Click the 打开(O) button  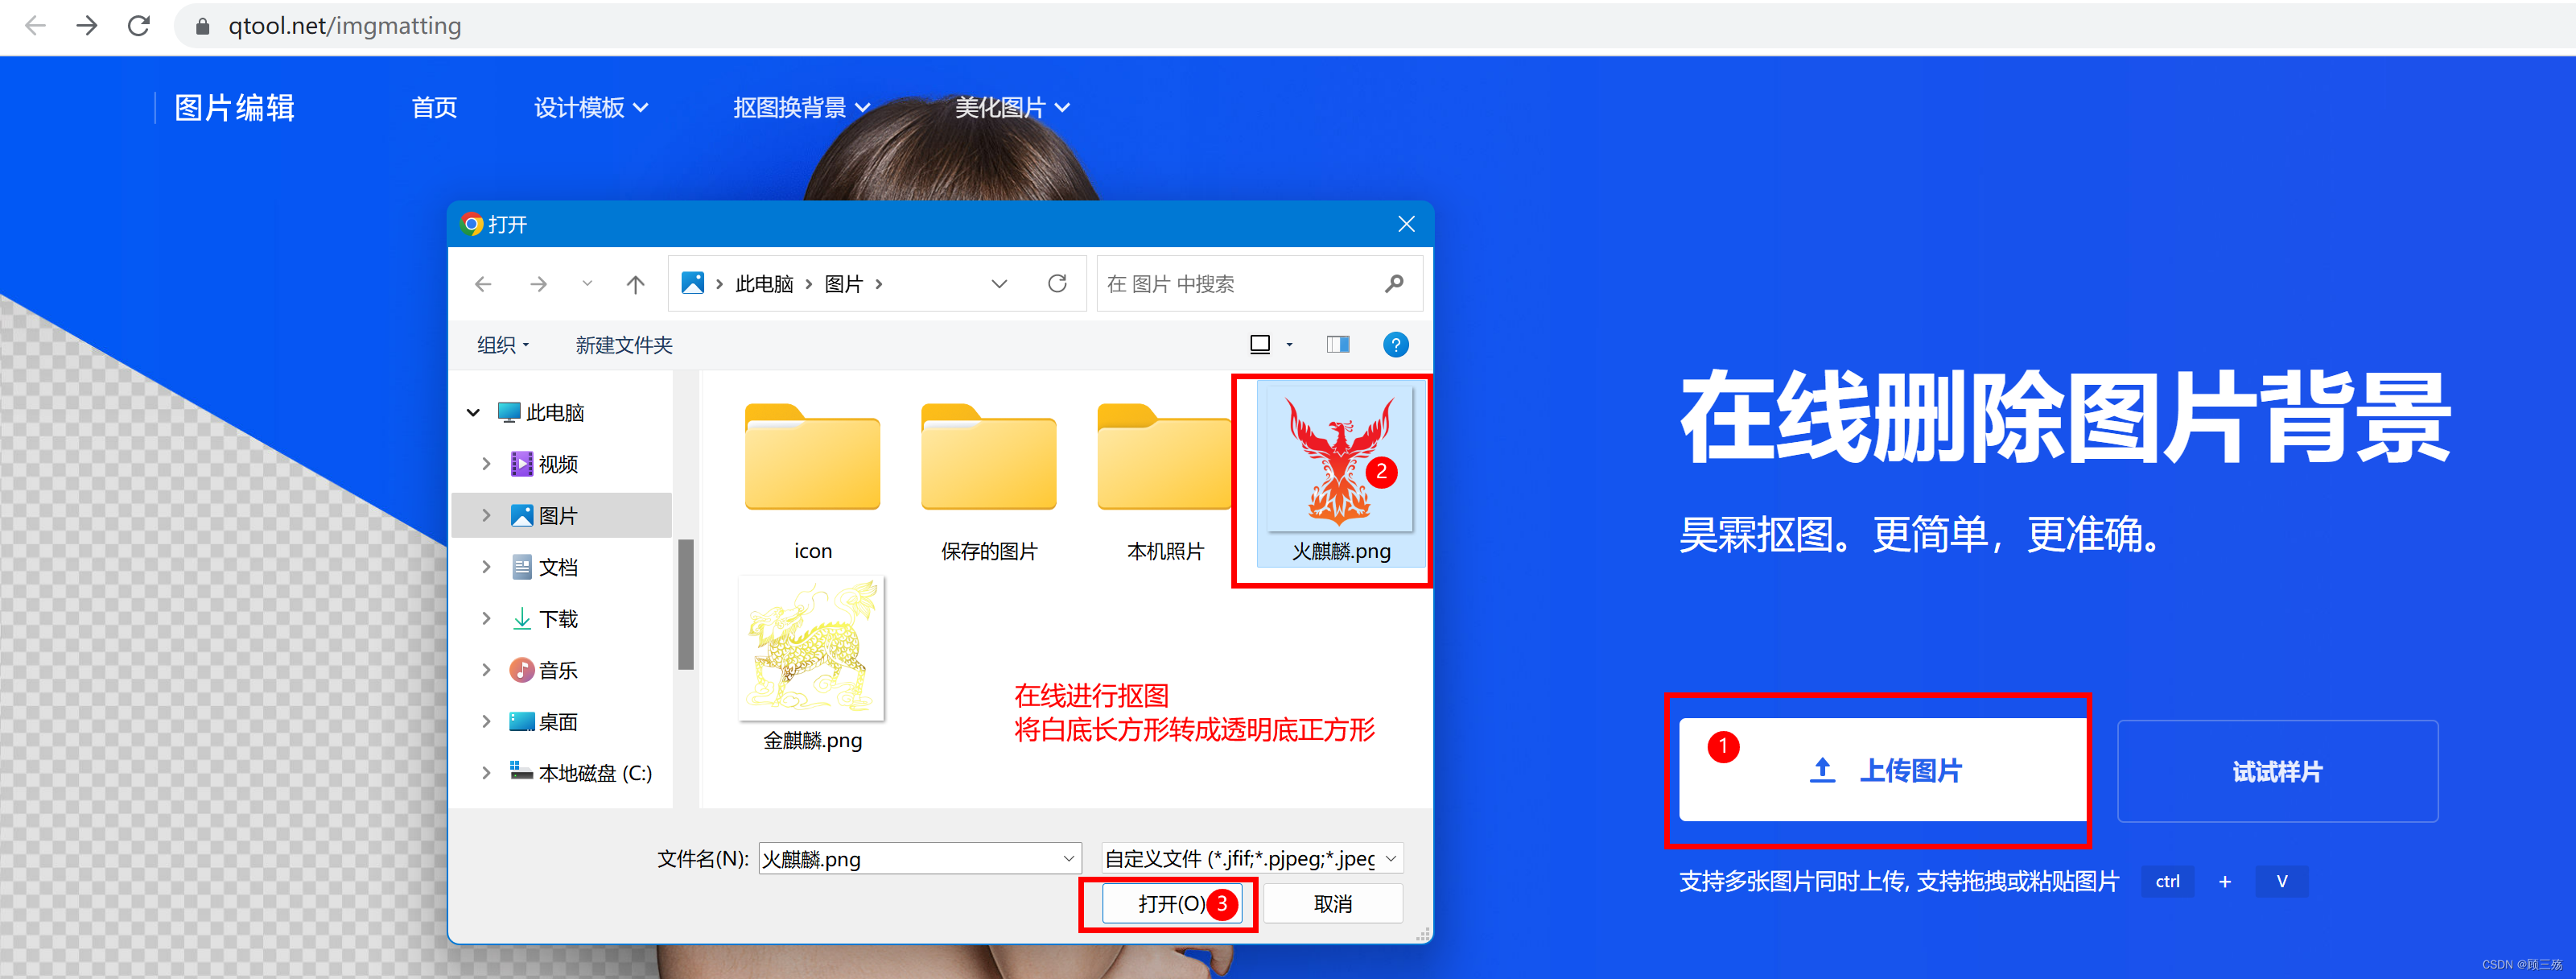(x=1170, y=904)
